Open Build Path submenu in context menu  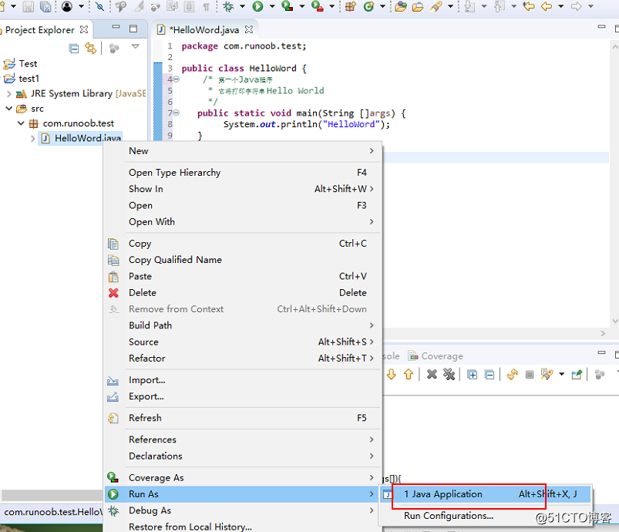(243, 325)
